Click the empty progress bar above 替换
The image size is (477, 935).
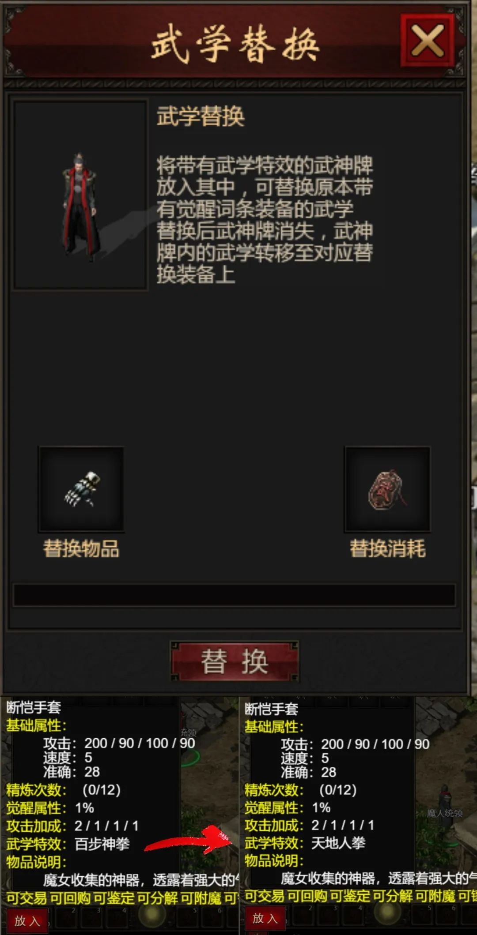[234, 595]
